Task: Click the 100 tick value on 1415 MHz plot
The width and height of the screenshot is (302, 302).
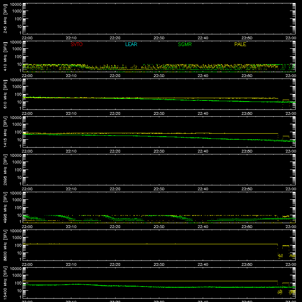Action: coord(18,132)
